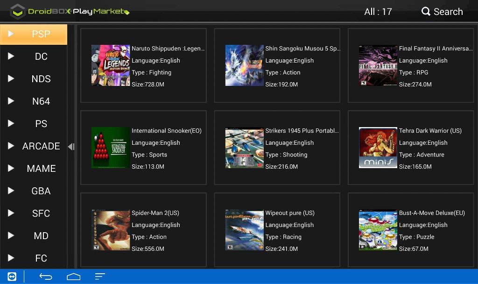Click the All : 17 counter
478x284 pixels.
tap(378, 12)
